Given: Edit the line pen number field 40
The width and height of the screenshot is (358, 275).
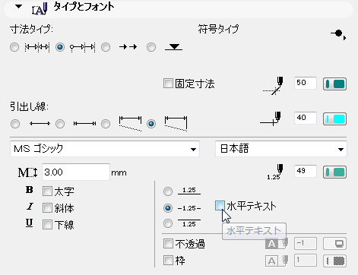Looking at the screenshot, I should [x=306, y=118].
